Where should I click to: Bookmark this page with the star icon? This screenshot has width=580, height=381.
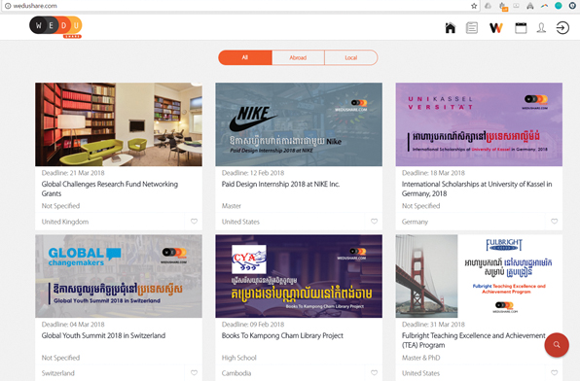474,6
